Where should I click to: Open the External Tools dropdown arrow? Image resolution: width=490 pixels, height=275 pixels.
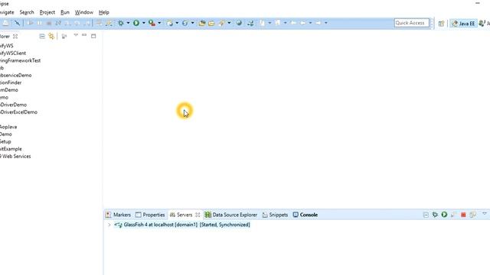click(x=159, y=23)
